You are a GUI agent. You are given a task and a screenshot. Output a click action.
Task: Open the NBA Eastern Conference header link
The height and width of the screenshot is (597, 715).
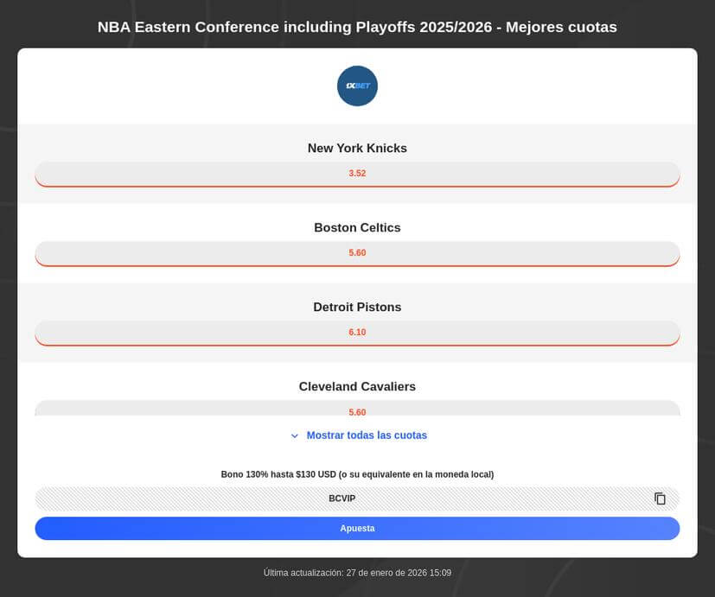(357, 27)
